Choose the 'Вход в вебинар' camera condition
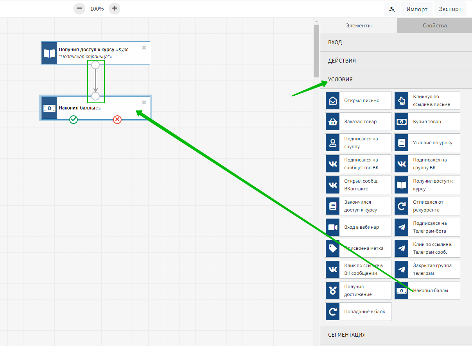This screenshot has height=346, width=472. [x=358, y=227]
